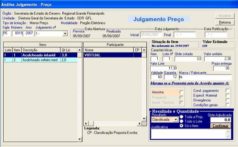
Task: Check the Amostra checkbox
Action: pyautogui.click(x=181, y=92)
